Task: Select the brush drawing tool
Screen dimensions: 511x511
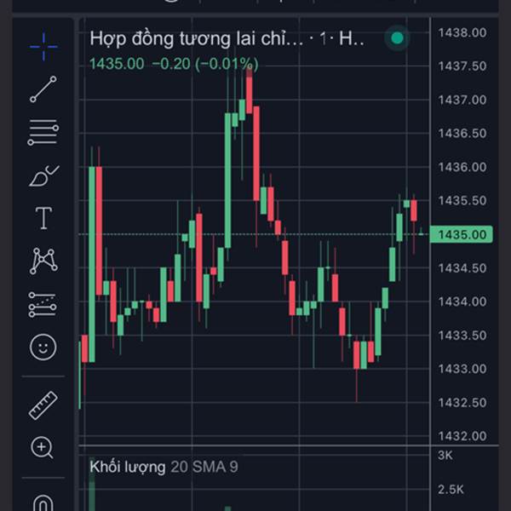Action: [44, 176]
